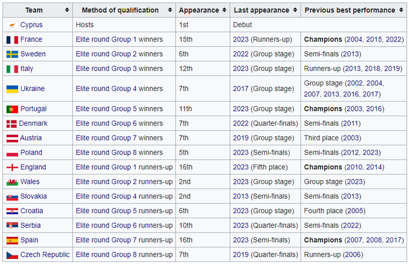Click the Spain flag icon
The width and height of the screenshot is (409, 265).
coord(11,240)
